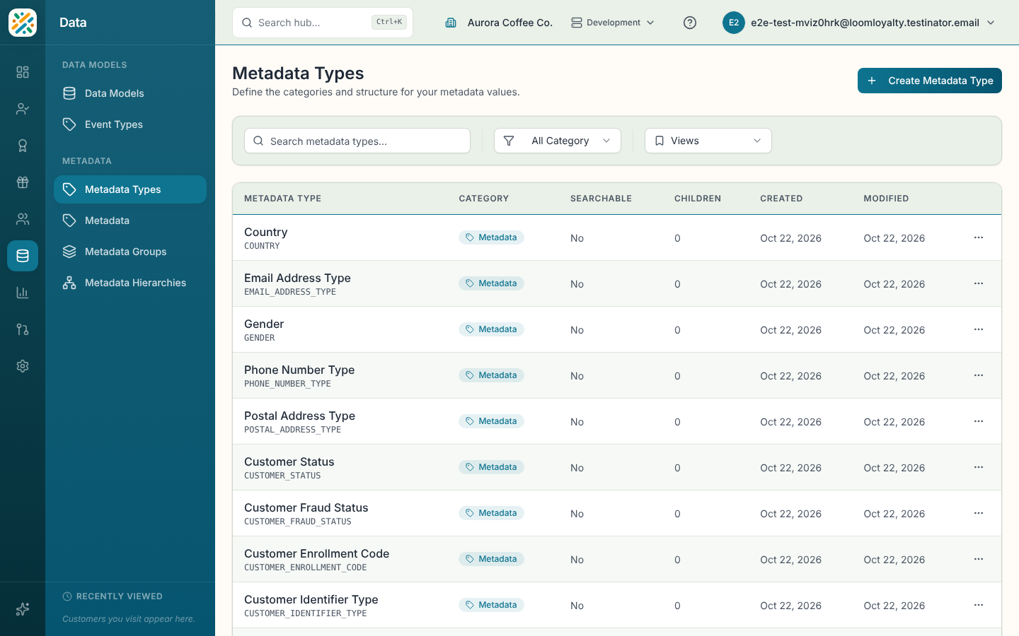Screen dimensions: 1019x636
Task: Click the E2 user avatar
Action: pos(734,23)
